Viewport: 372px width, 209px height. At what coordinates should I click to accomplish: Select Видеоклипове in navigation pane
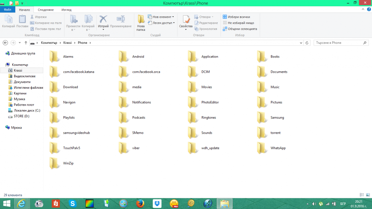[x=22, y=76]
